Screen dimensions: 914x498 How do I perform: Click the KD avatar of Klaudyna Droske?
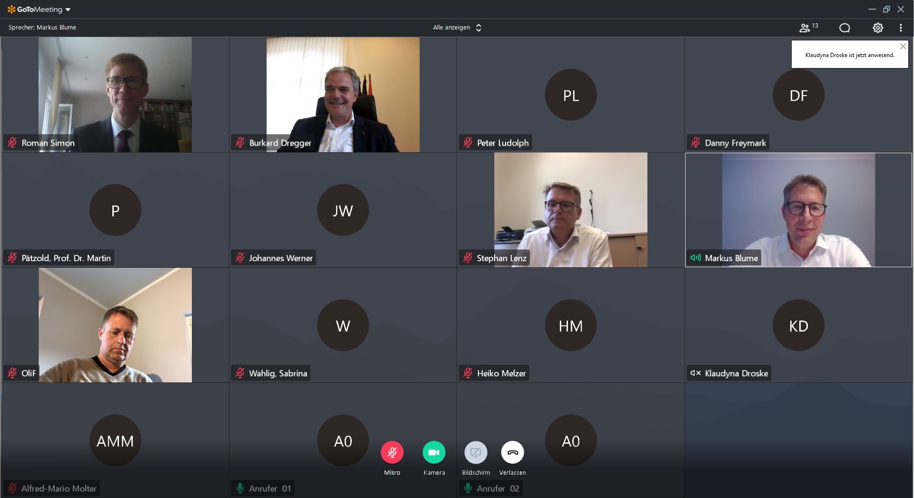[798, 325]
